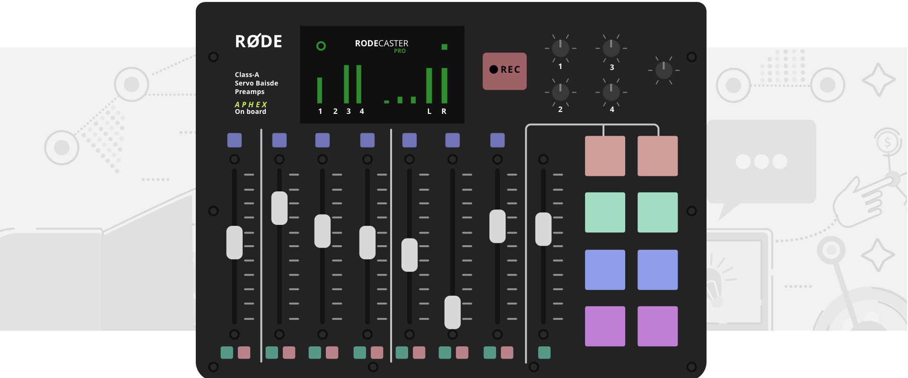
Task: Toggle the green button below the first fader
Action: 227,352
